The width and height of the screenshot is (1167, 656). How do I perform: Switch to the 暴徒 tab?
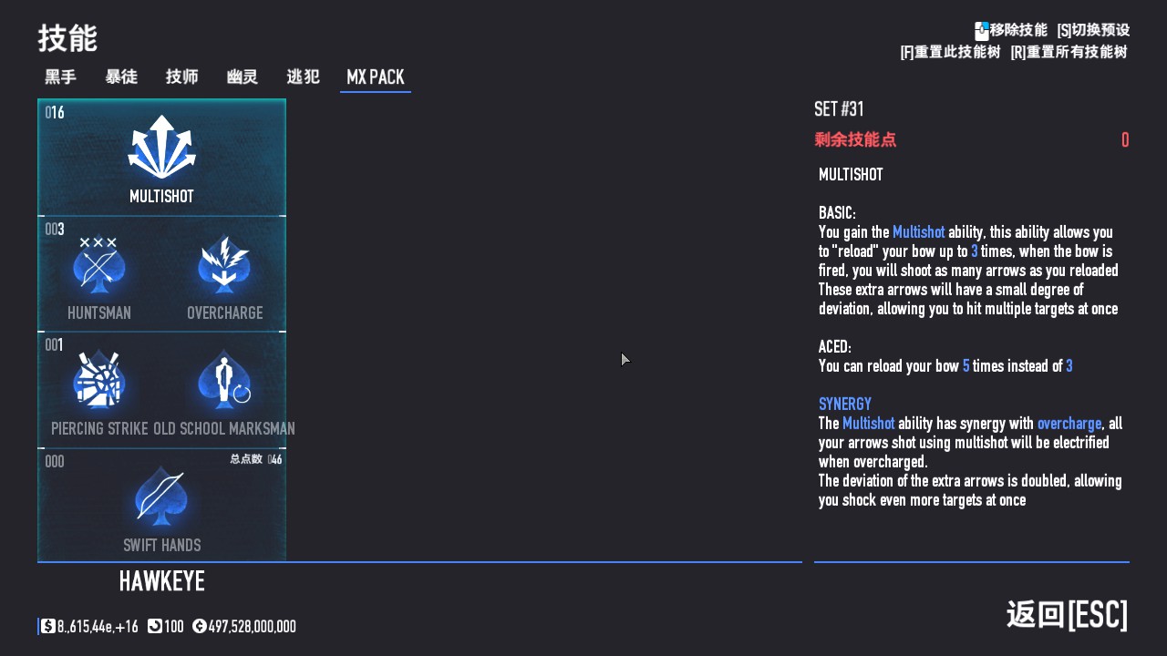tap(121, 77)
